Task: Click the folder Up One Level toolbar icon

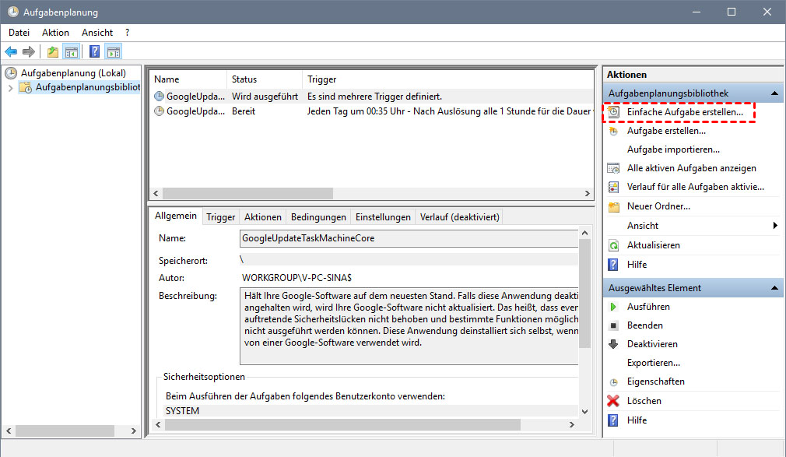Action: click(x=52, y=52)
